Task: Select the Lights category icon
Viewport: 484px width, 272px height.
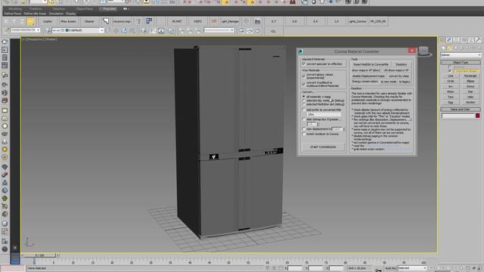Action: [455, 48]
